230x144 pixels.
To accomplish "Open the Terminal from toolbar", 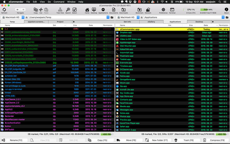I will tap(172, 10).
